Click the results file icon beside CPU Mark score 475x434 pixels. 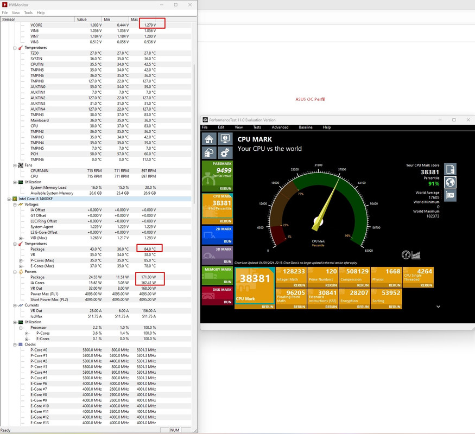pyautogui.click(x=450, y=169)
